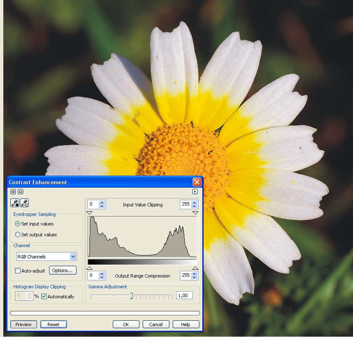This screenshot has height=337, width=353.
Task: Select the 'Set output values' radio option
Action: pos(18,235)
